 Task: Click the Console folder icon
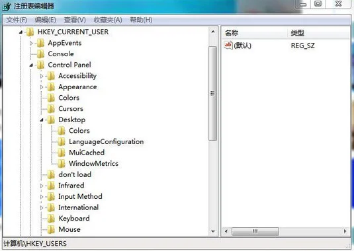(x=40, y=54)
